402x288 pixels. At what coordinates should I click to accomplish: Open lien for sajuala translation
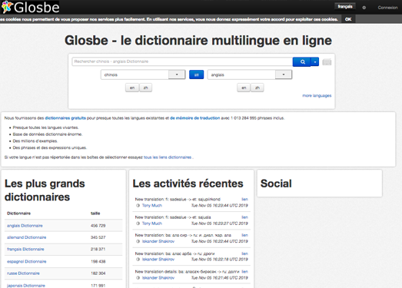244,217
